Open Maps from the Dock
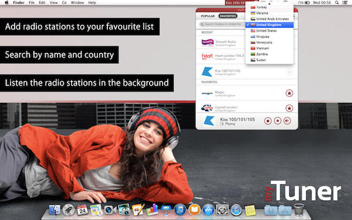The width and height of the screenshot is (352, 220). [96, 210]
